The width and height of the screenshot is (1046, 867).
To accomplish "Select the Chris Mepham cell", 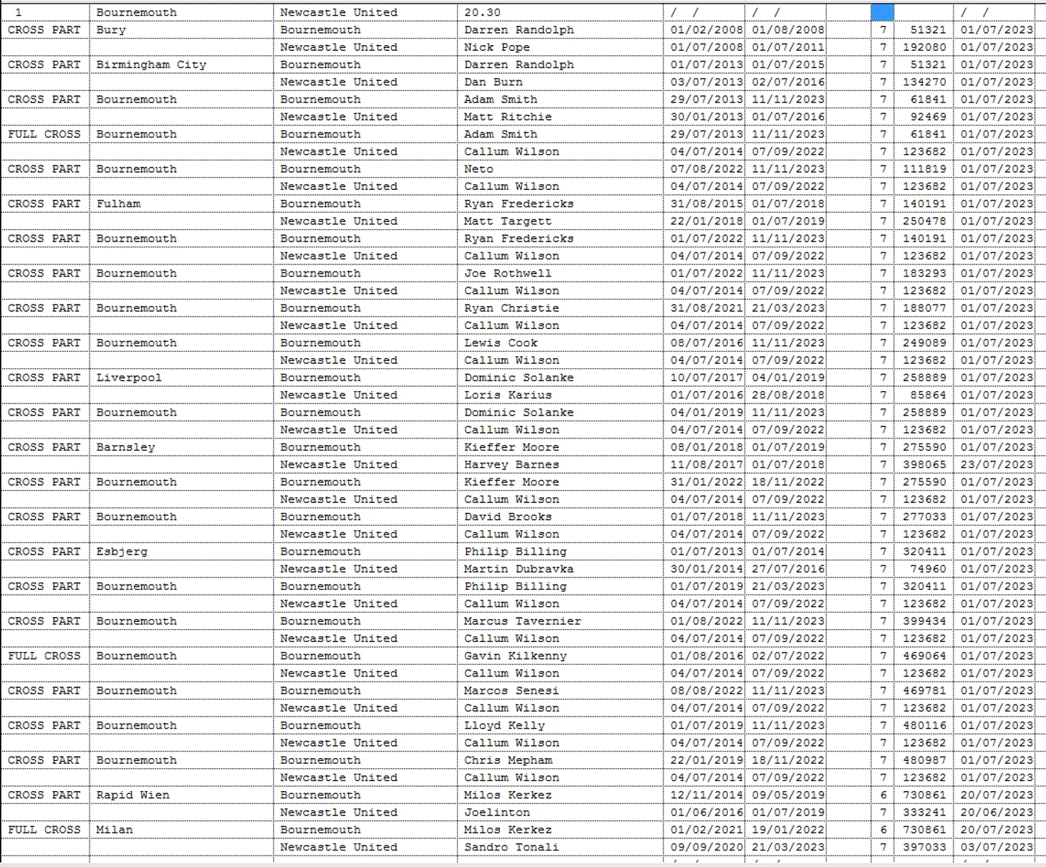I will click(x=560, y=760).
